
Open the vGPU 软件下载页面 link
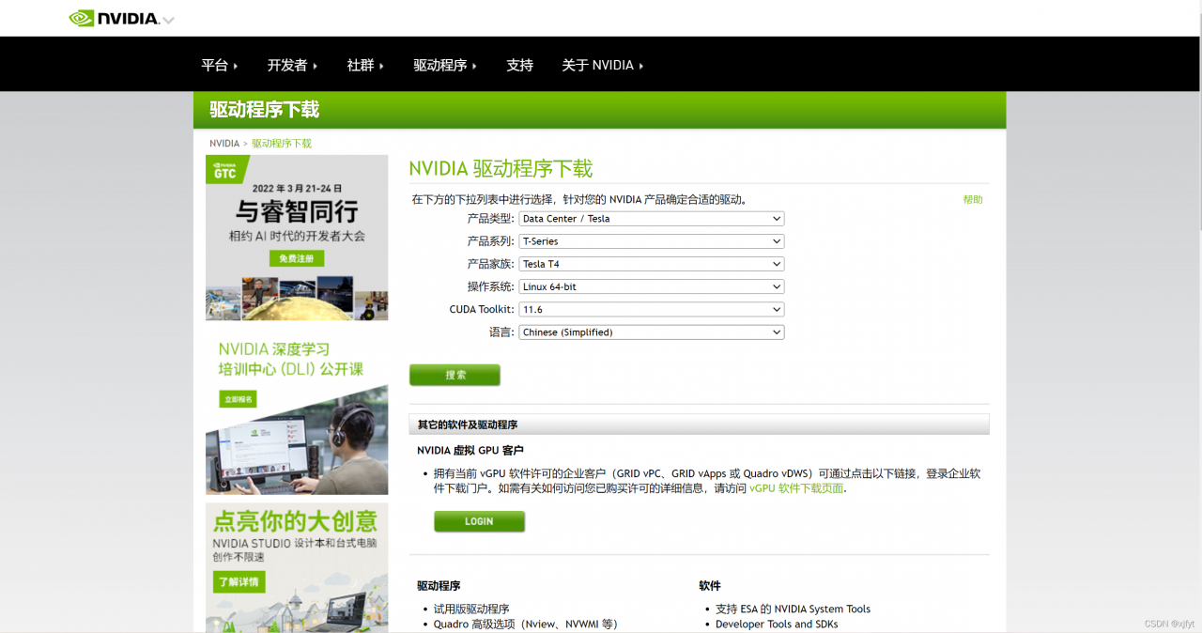coord(796,488)
